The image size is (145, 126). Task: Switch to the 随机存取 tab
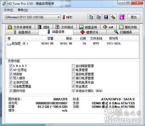(x=128, y=27)
